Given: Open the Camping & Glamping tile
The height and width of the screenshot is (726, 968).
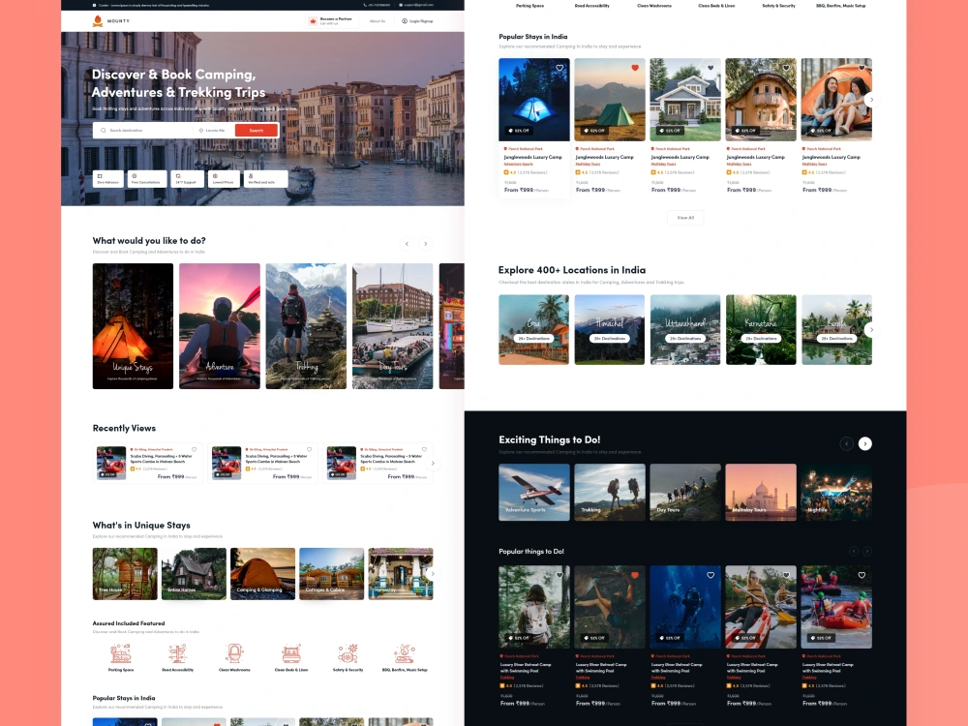Looking at the screenshot, I should click(x=262, y=573).
